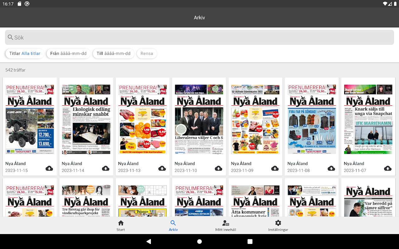The height and width of the screenshot is (249, 399).
Task: Open the issue headlined Åtta kommuner i ekonomisk kris
Action: [256, 201]
